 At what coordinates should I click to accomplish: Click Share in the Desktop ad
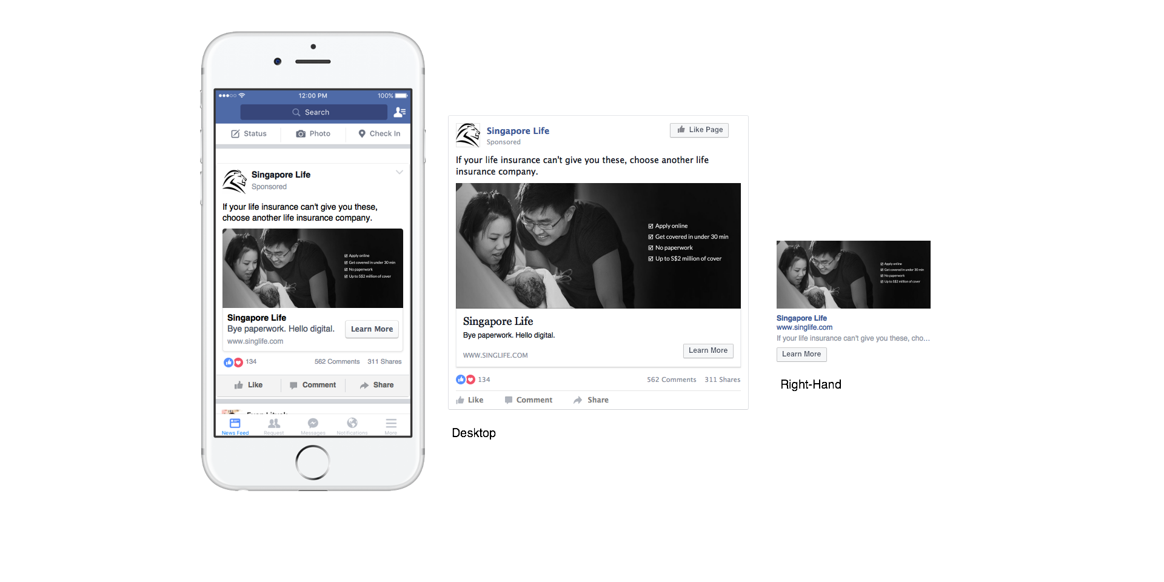[591, 400]
